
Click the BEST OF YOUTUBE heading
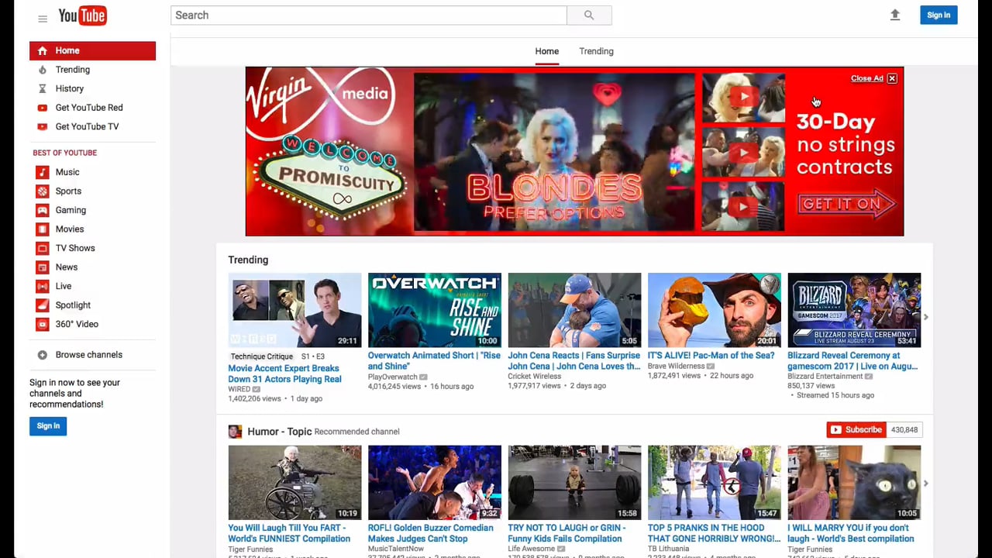64,153
